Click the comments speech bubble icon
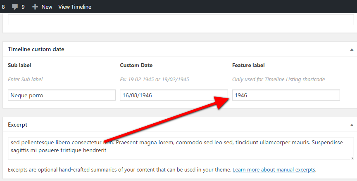The image size is (357, 181). coord(15,7)
